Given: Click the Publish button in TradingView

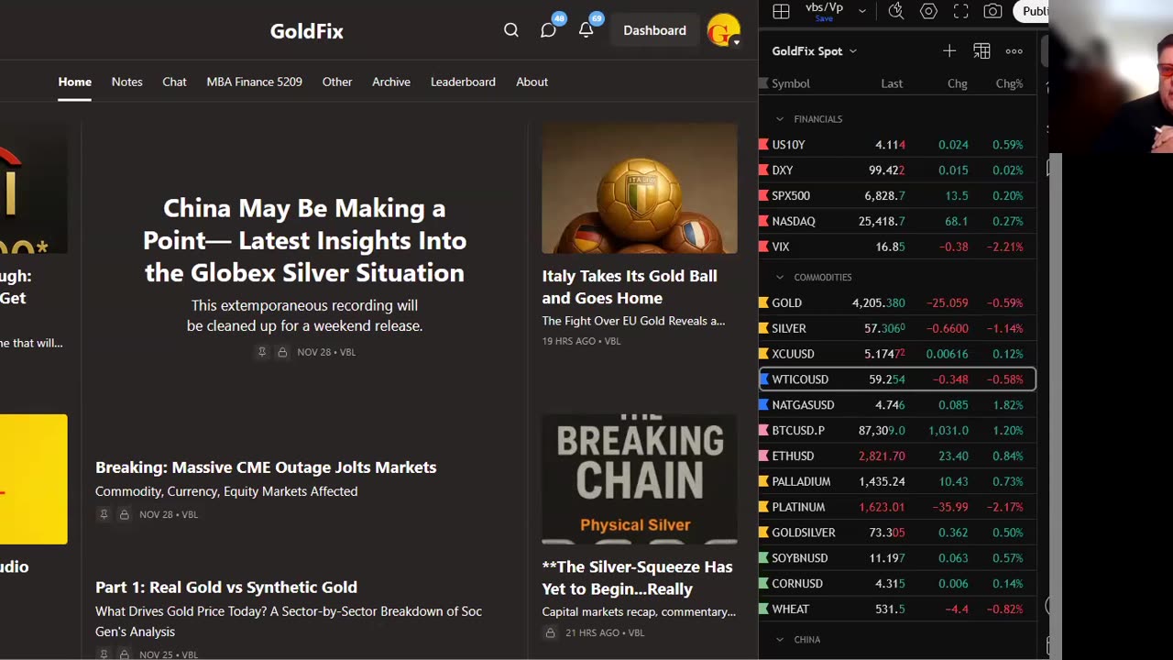Looking at the screenshot, I should tap(1033, 11).
